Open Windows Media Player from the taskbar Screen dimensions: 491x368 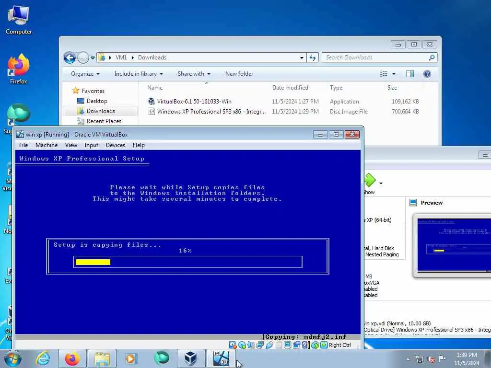point(130,358)
